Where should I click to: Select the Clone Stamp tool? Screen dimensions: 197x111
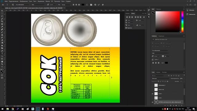(x=2, y=35)
